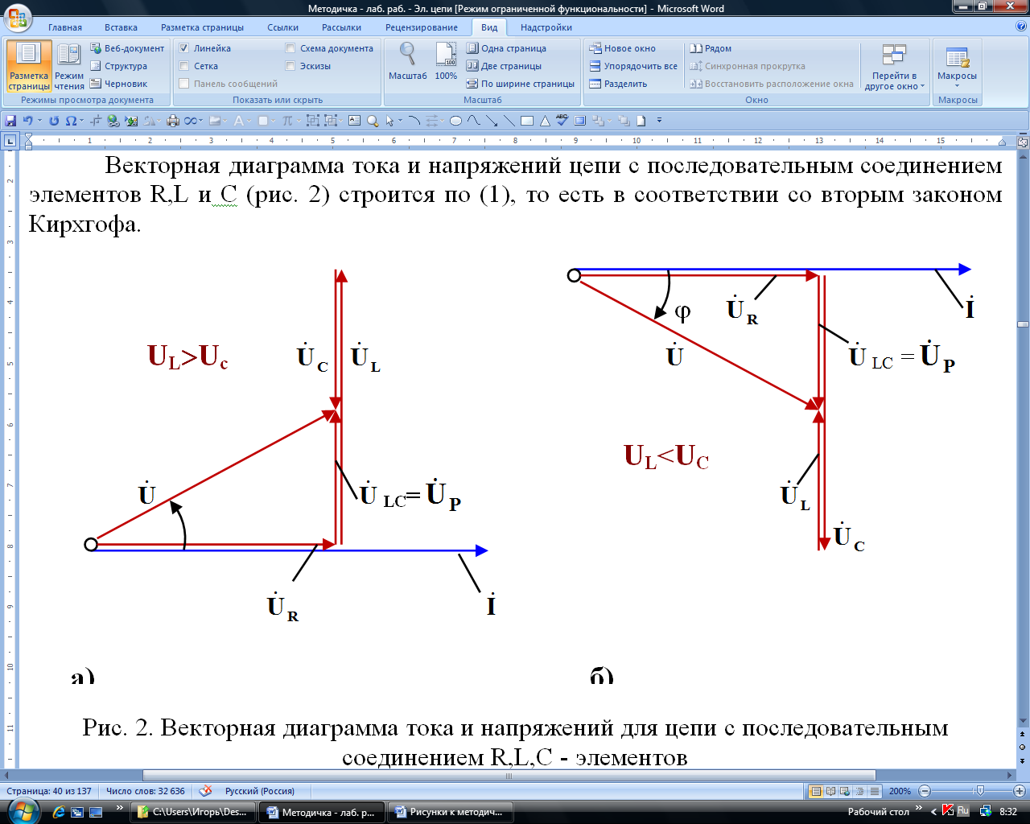Viewport: 1030px width, 824px height.
Task: Click the proofing errors icon in status bar
Action: point(206,791)
